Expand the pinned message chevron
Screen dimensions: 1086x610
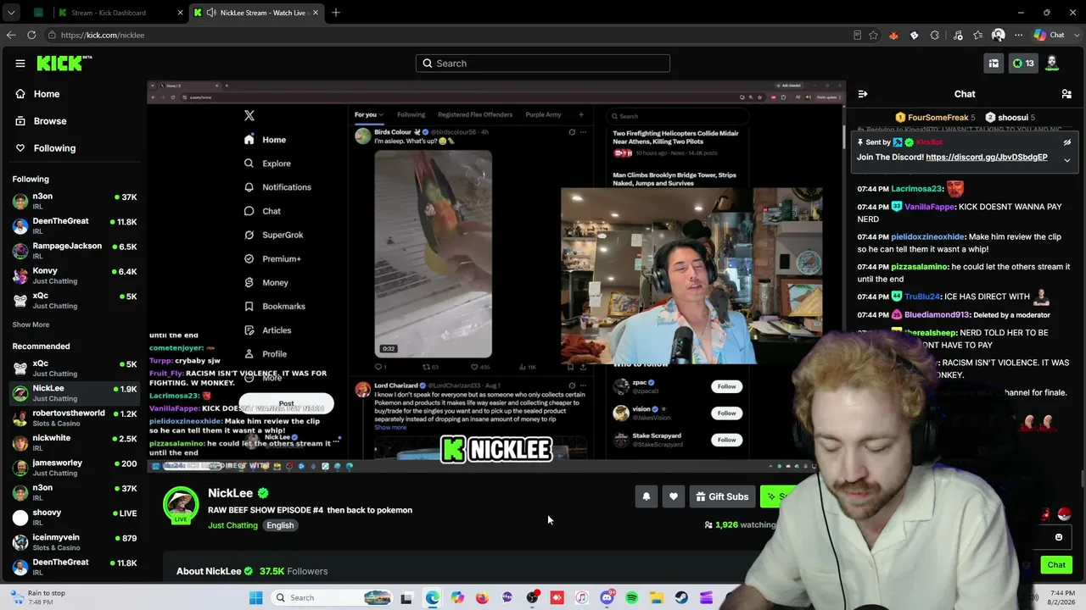coord(1067,159)
